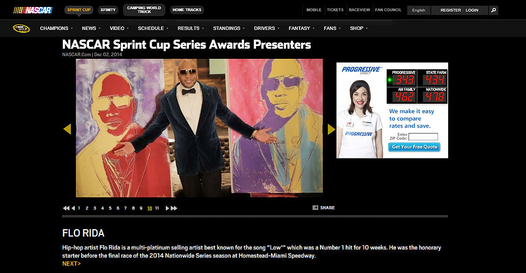Jump to first slide with double-left arrows
Image resolution: width=526 pixels, height=273 pixels.
pos(66,208)
